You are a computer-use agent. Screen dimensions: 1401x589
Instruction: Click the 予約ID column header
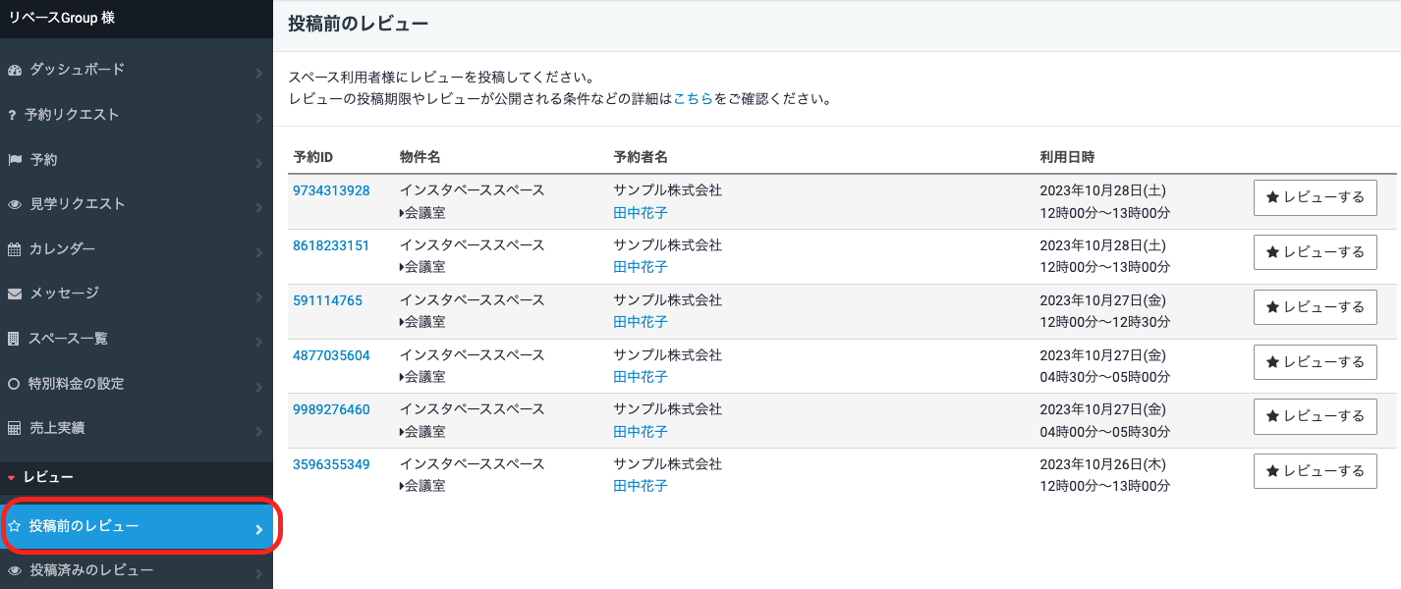[313, 157]
